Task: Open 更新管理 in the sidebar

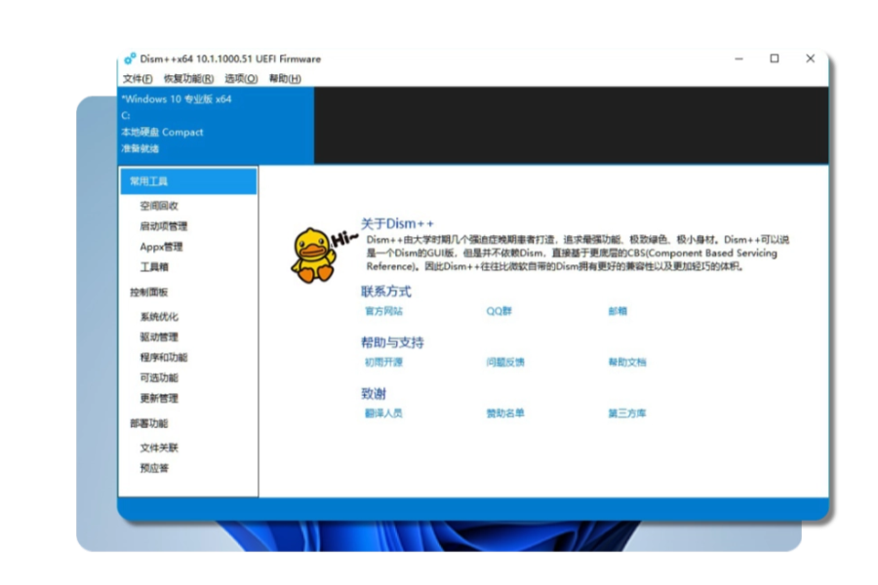Action: pyautogui.click(x=159, y=398)
